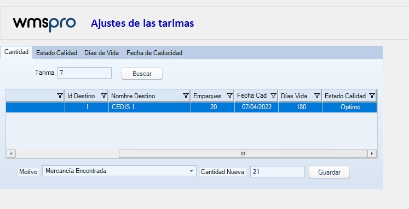Screen dimensions: 409x209
Task: Open filter for Días Vida column
Action: point(317,95)
